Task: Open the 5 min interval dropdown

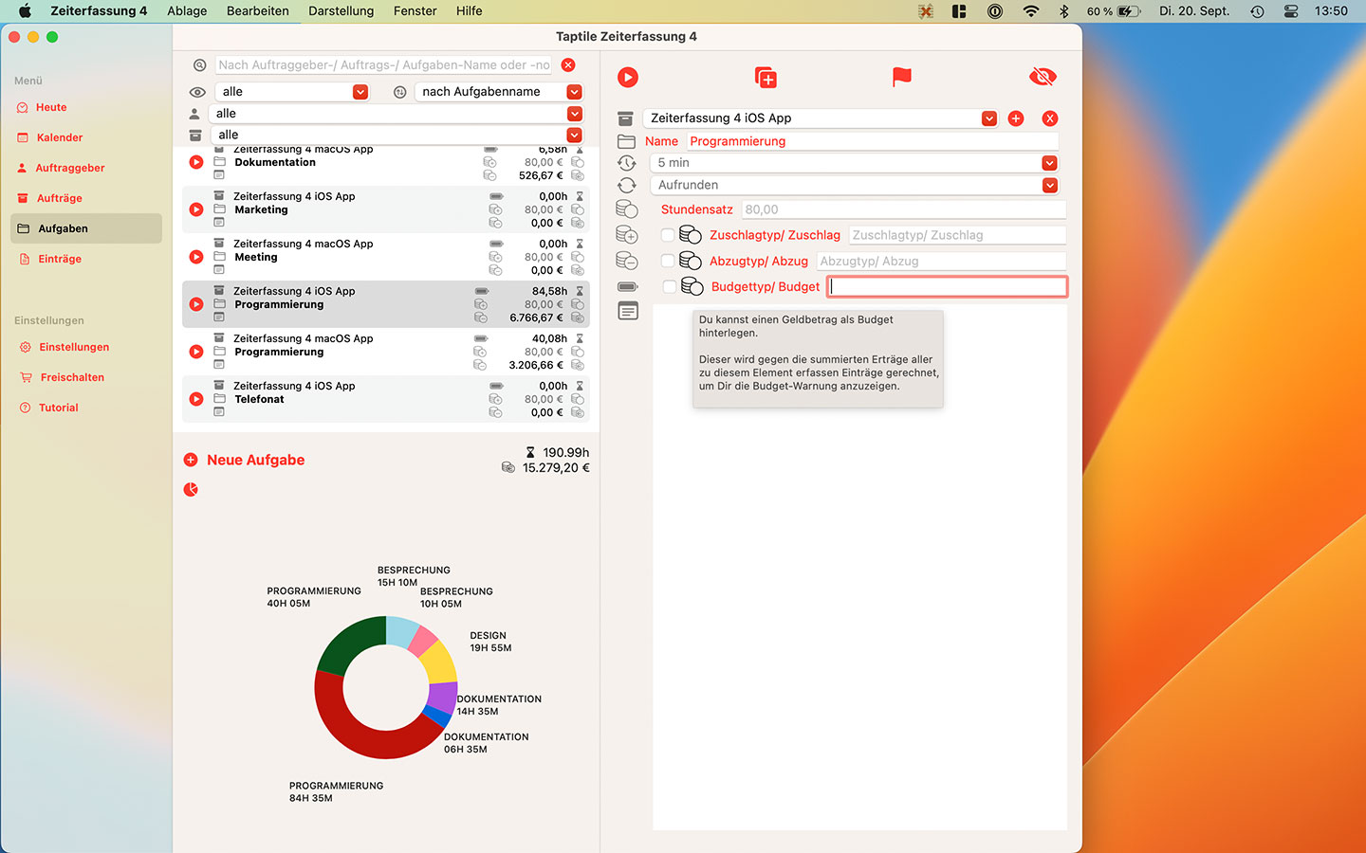Action: pos(854,163)
